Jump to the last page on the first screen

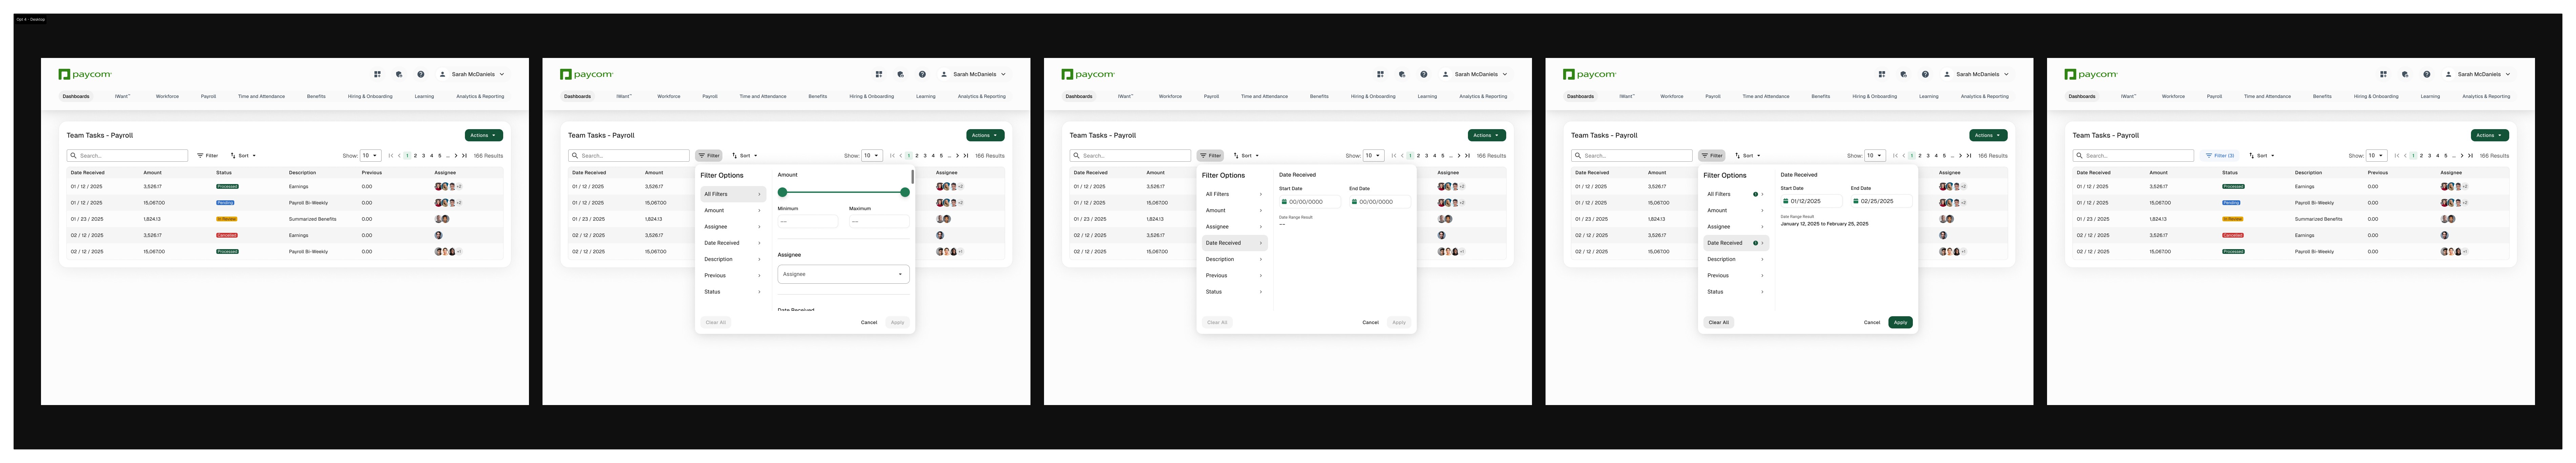464,156
